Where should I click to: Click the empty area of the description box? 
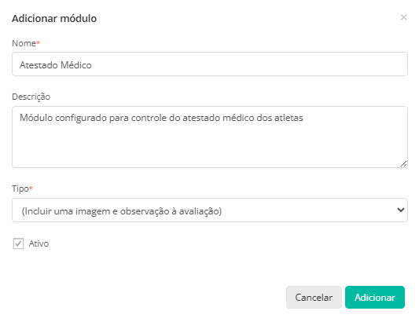(x=210, y=147)
